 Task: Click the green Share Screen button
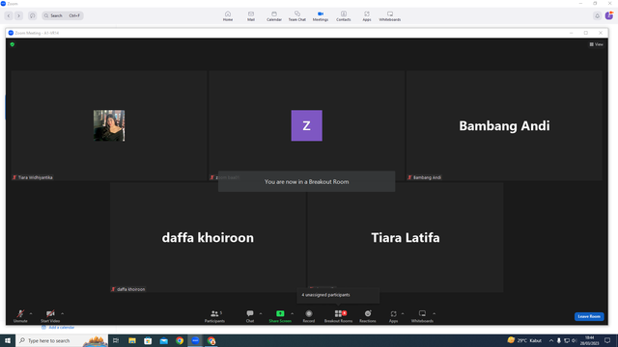coord(280,316)
